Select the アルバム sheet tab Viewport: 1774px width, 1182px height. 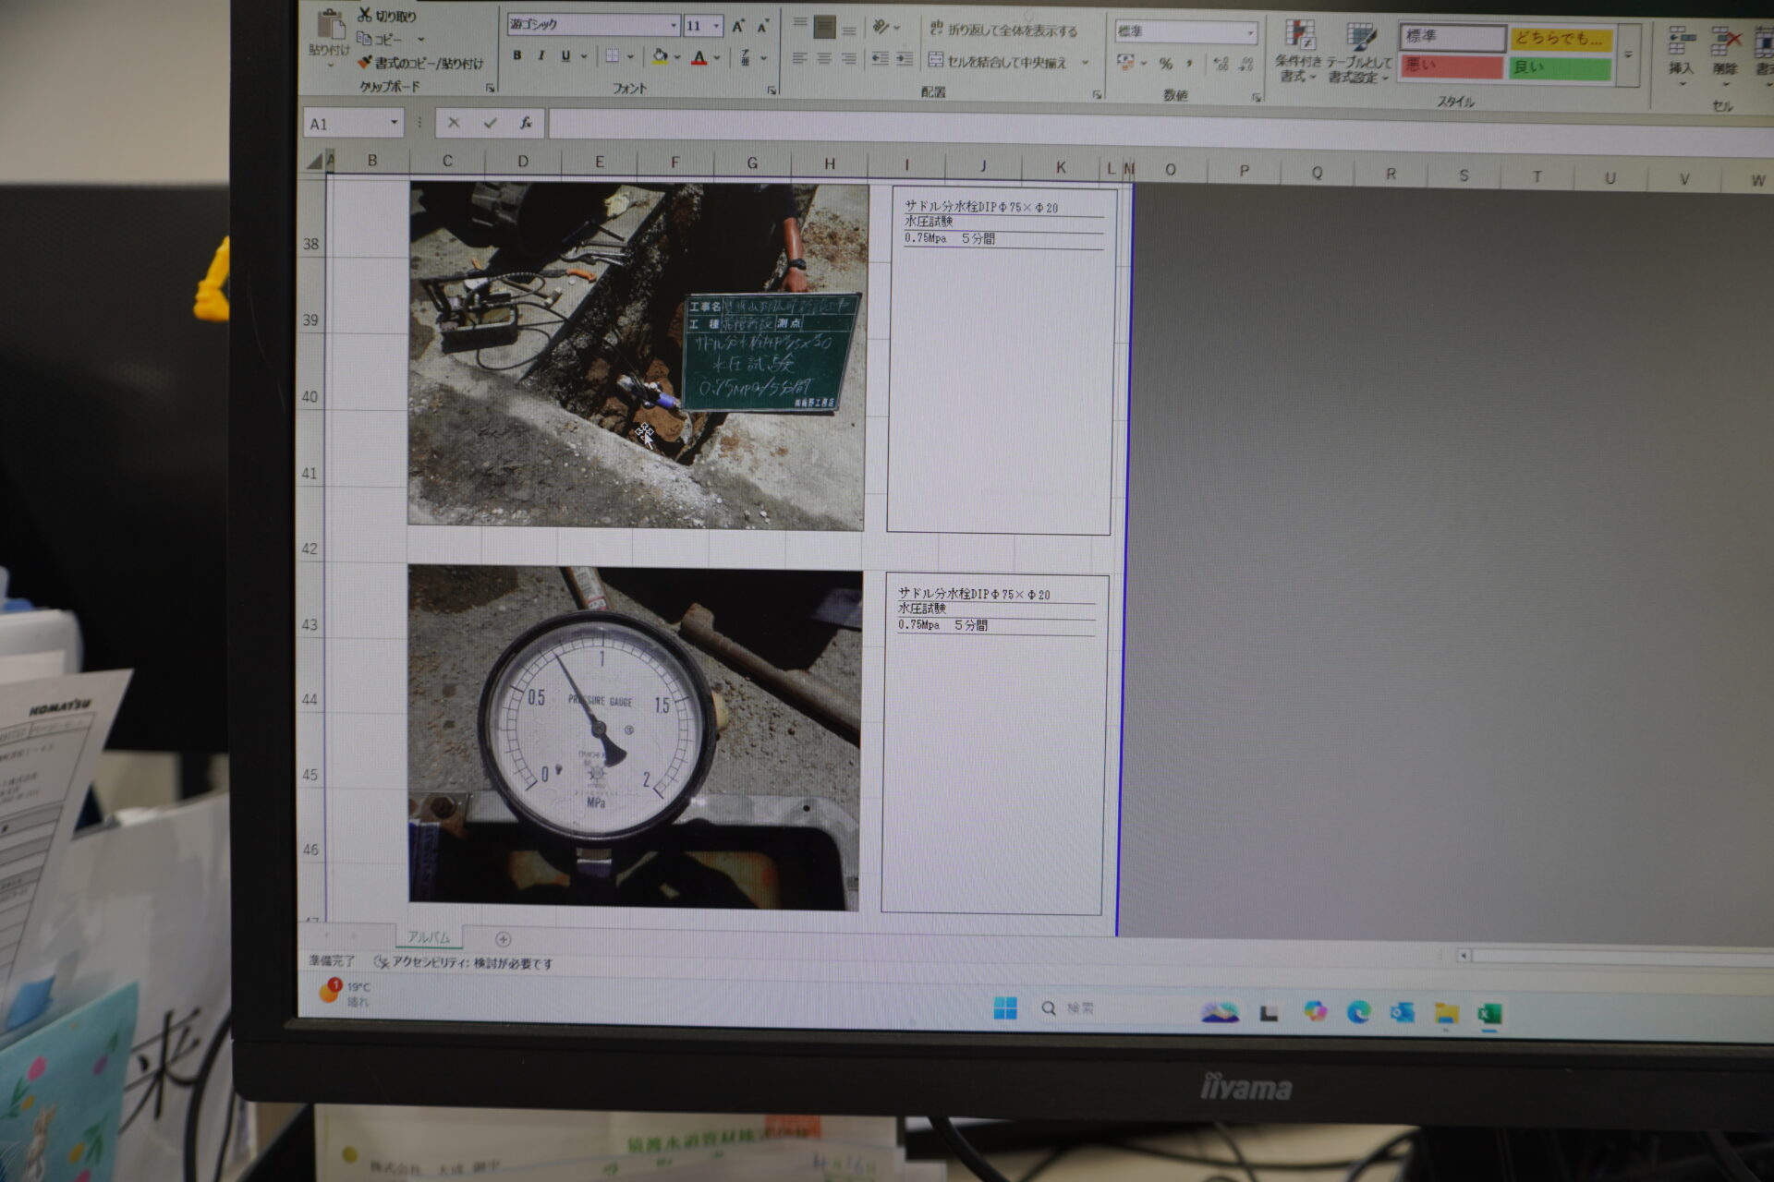point(429,937)
